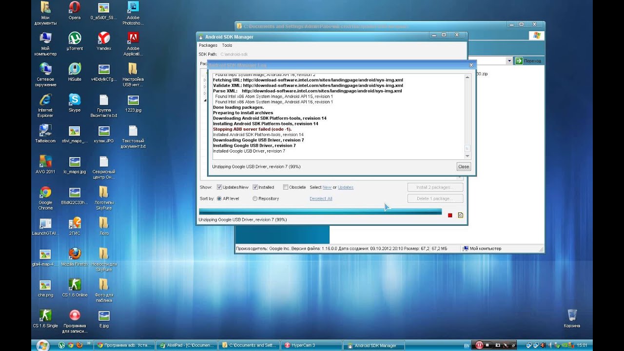
Task: Switch to Android SDK Manager taskbar button
Action: [x=374, y=345]
